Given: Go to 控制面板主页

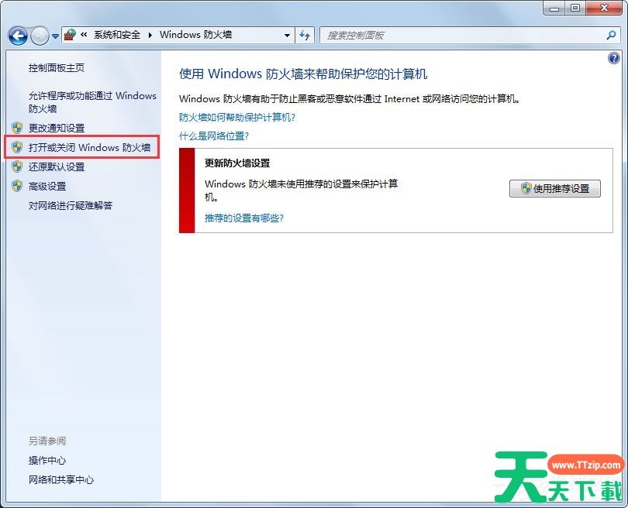Looking at the screenshot, I should 57,68.
